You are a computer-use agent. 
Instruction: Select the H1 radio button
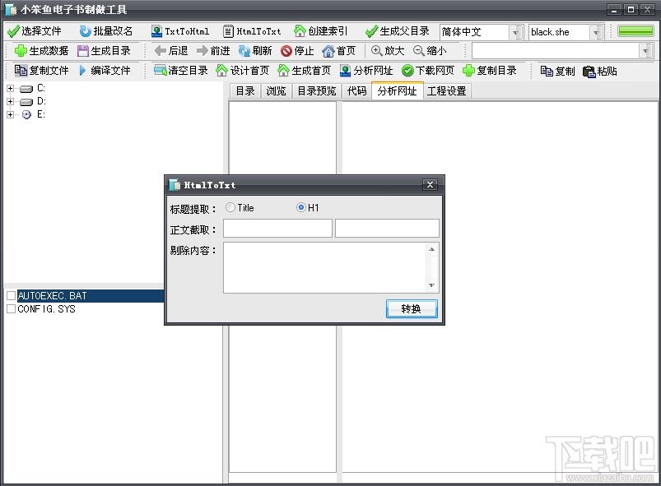[301, 208]
